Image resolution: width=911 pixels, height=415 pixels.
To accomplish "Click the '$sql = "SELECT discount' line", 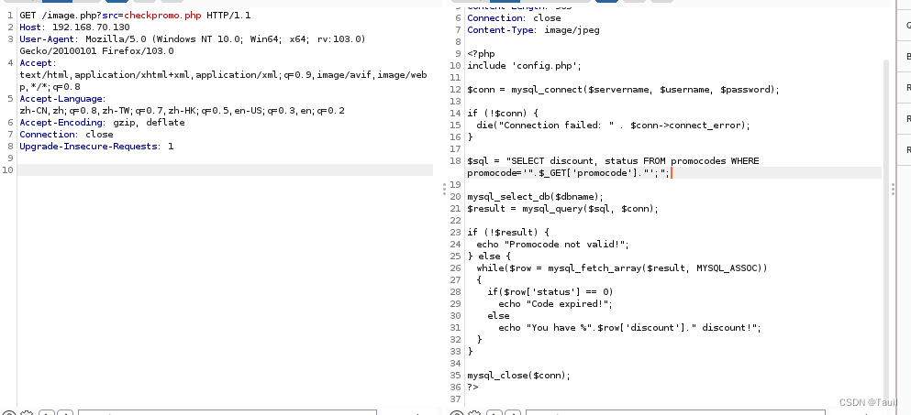I will pos(613,160).
